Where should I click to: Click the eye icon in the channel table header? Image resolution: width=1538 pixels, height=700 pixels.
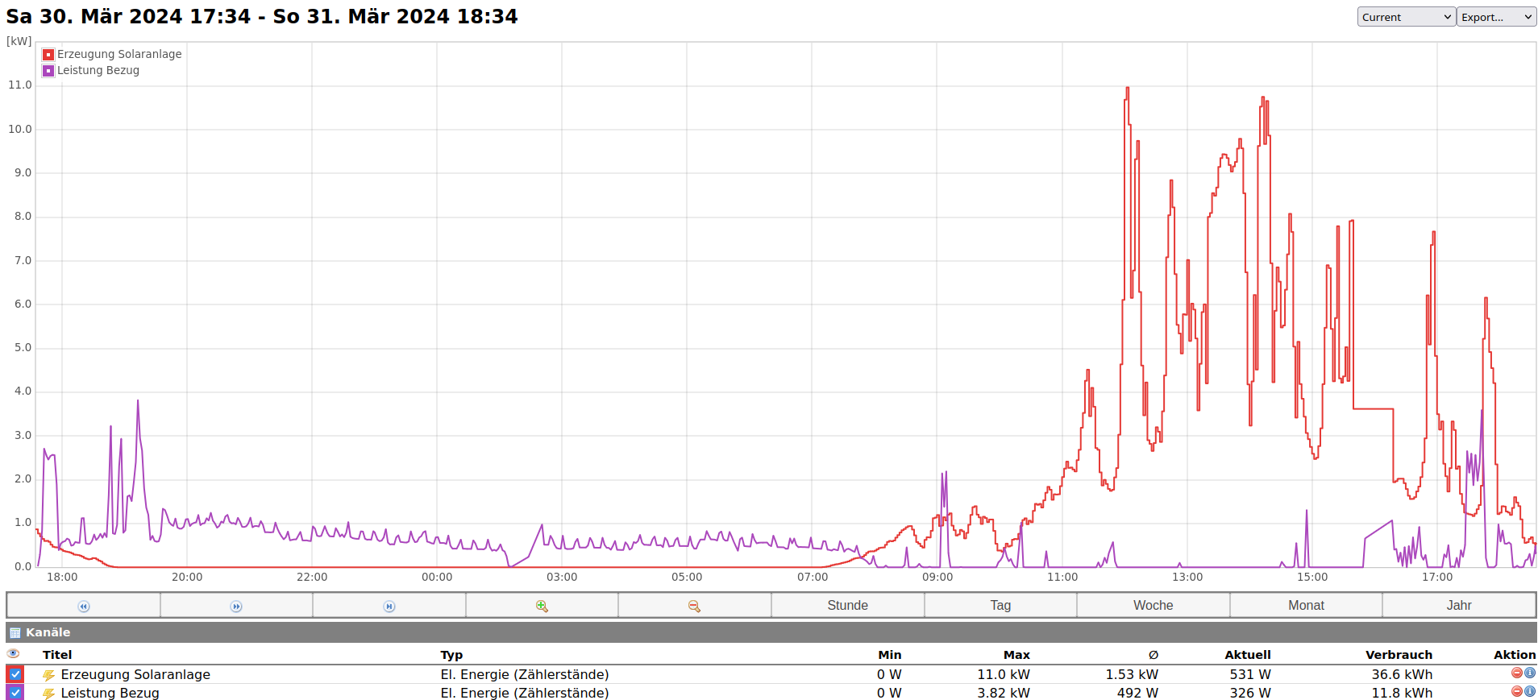pyautogui.click(x=13, y=654)
